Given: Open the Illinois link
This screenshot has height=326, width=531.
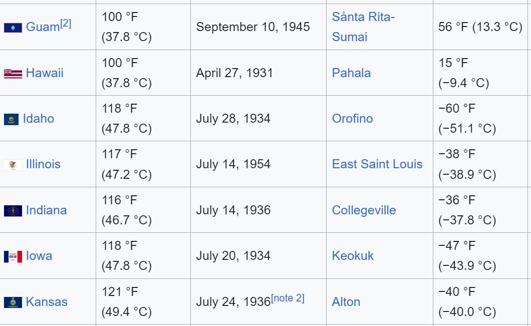Looking at the screenshot, I should (x=44, y=164).
